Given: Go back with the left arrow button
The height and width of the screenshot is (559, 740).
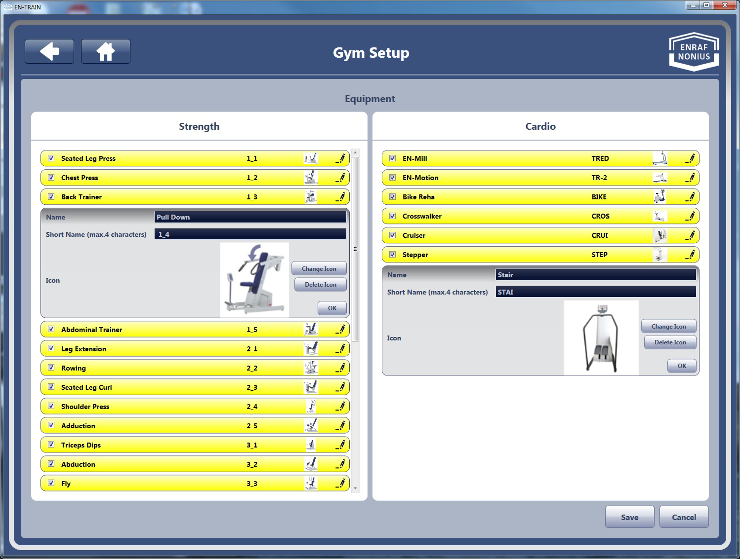Looking at the screenshot, I should (x=49, y=51).
